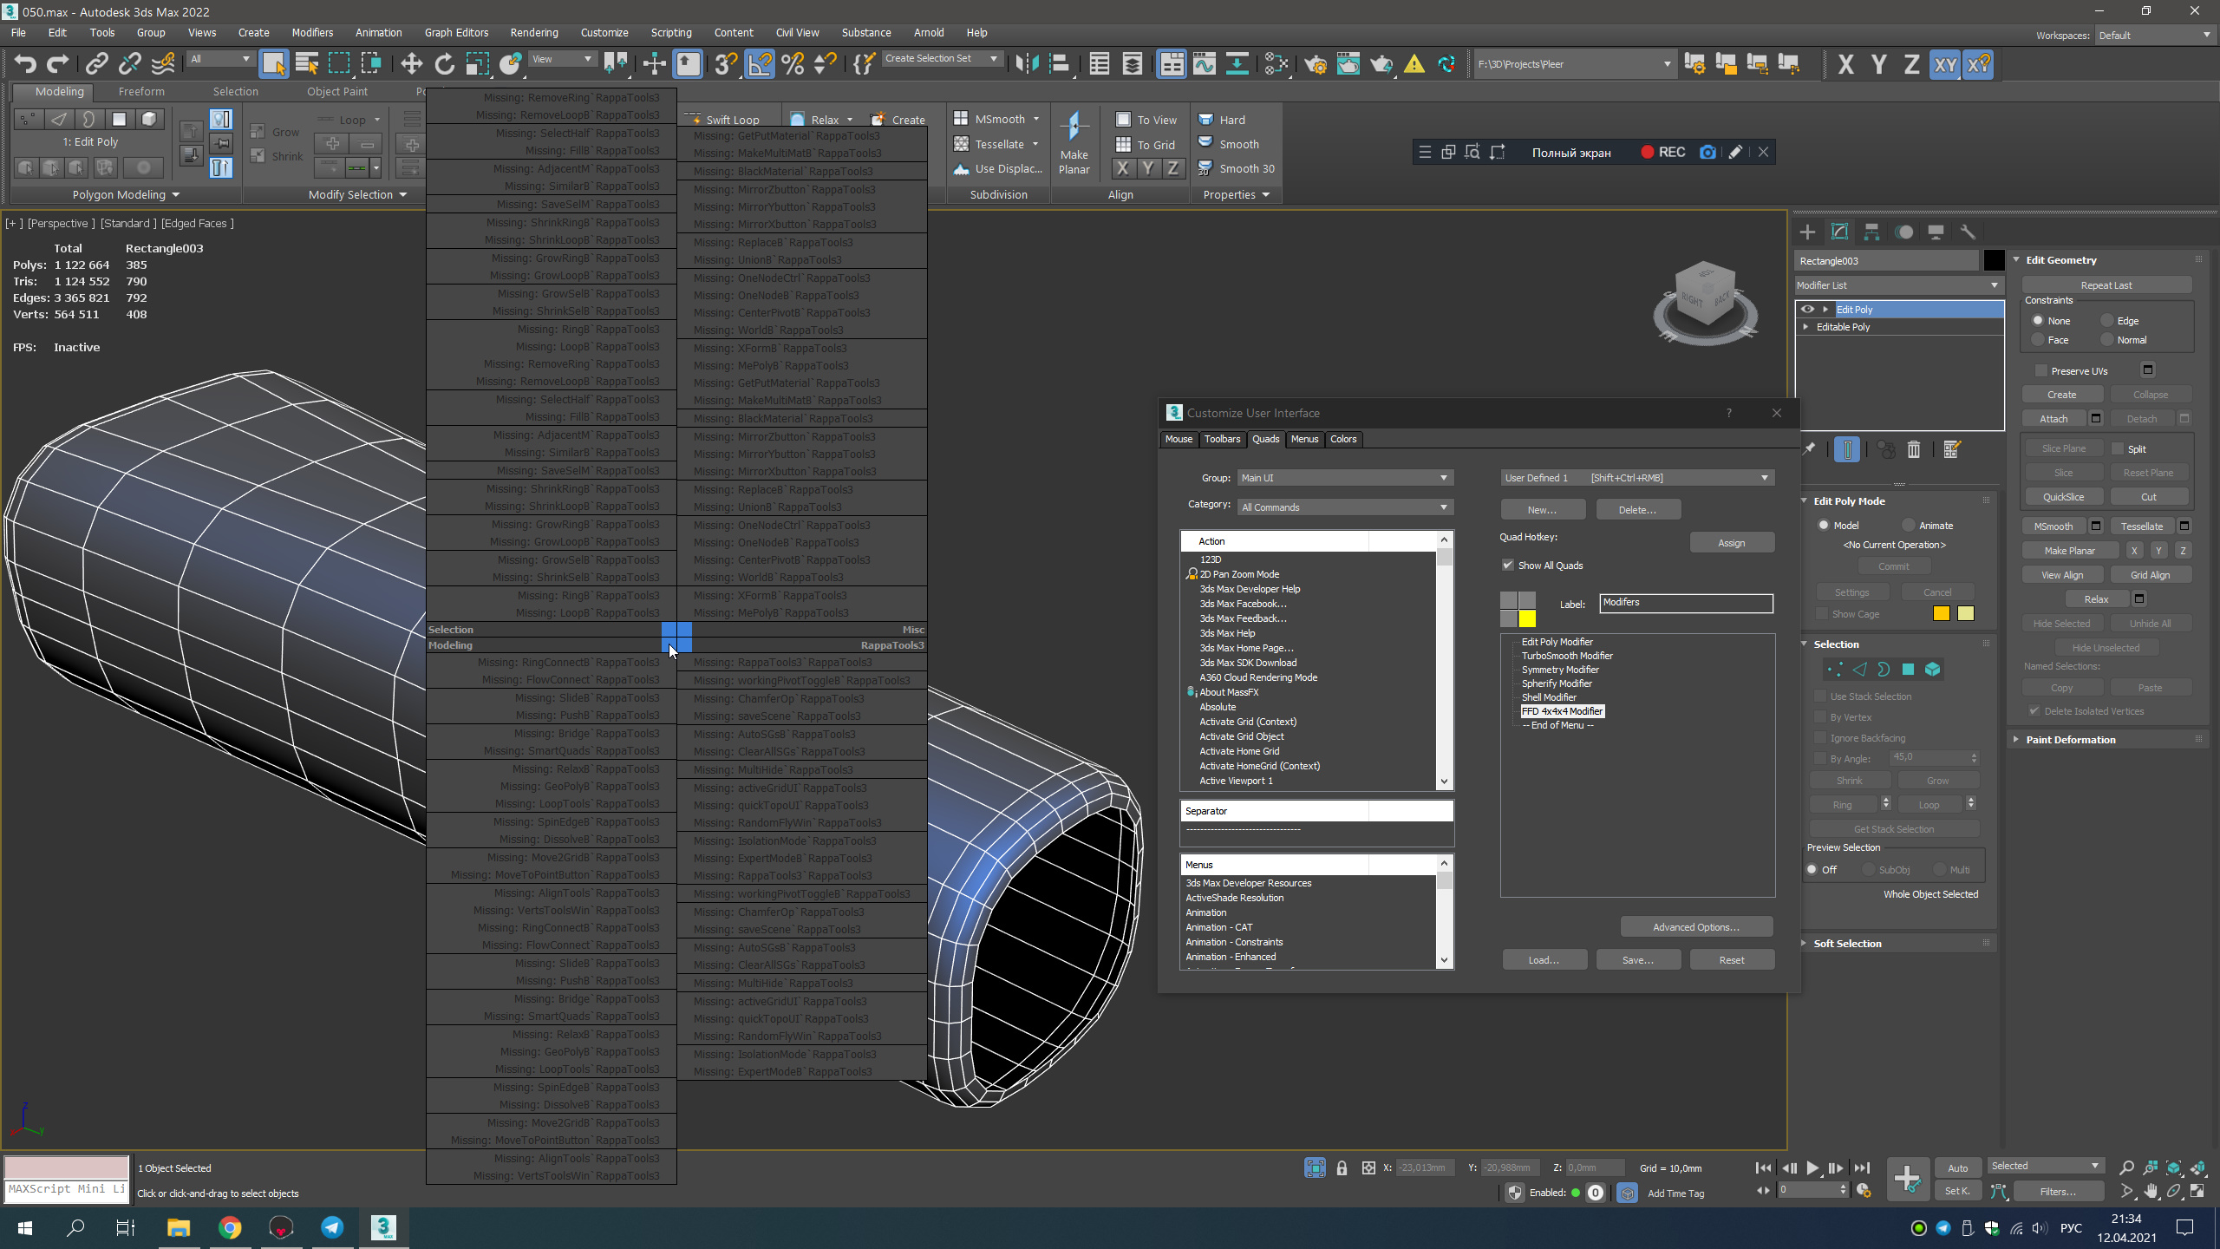Click the camera snapshot icon in recorder bar
This screenshot has height=1249, width=2220.
coord(1707,152)
